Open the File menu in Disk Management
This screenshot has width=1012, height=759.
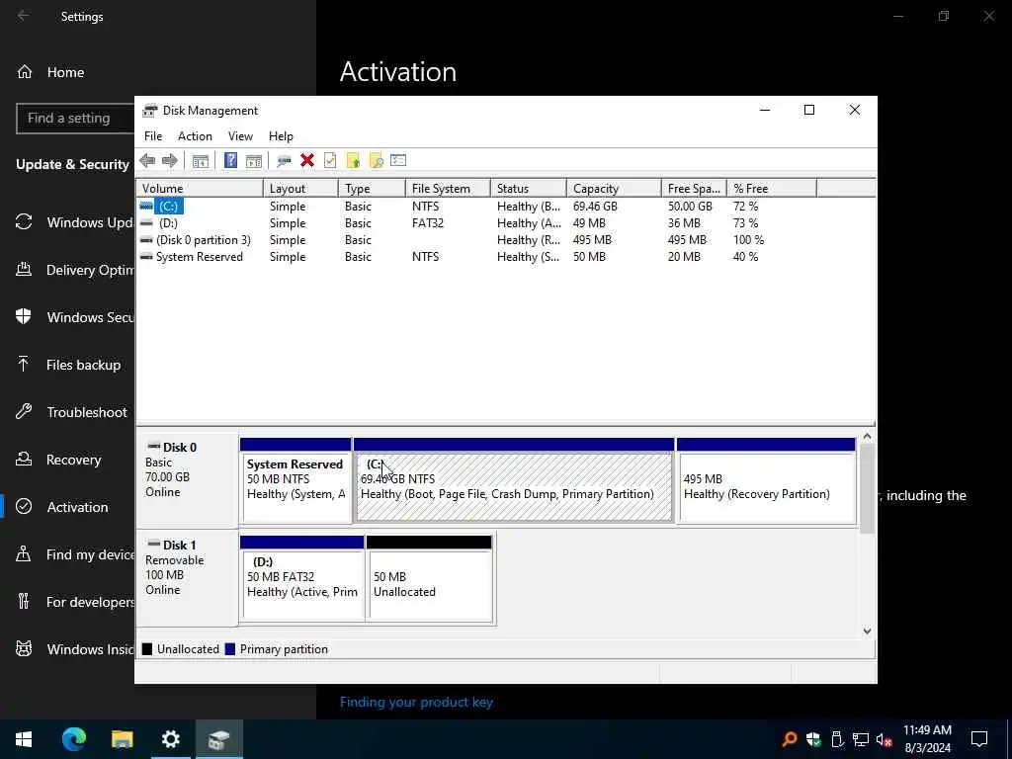click(x=153, y=136)
